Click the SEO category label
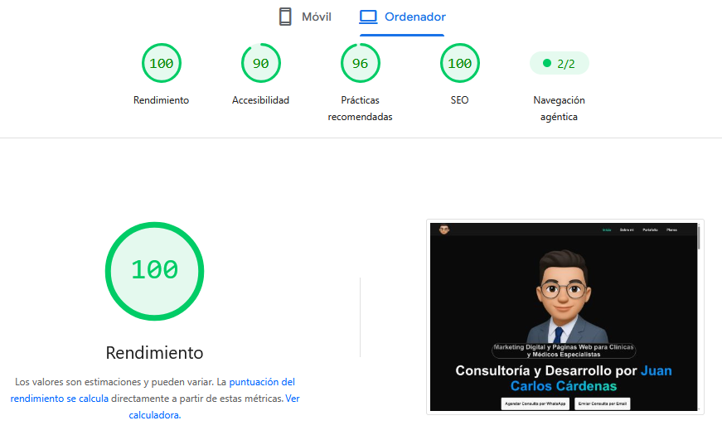This screenshot has width=722, height=435. point(459,100)
